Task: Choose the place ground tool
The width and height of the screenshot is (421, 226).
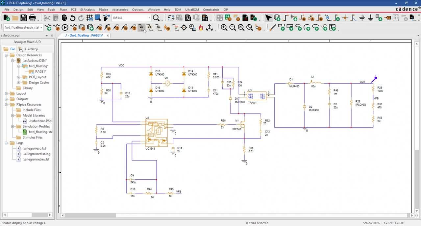Action: (x=370, y=18)
